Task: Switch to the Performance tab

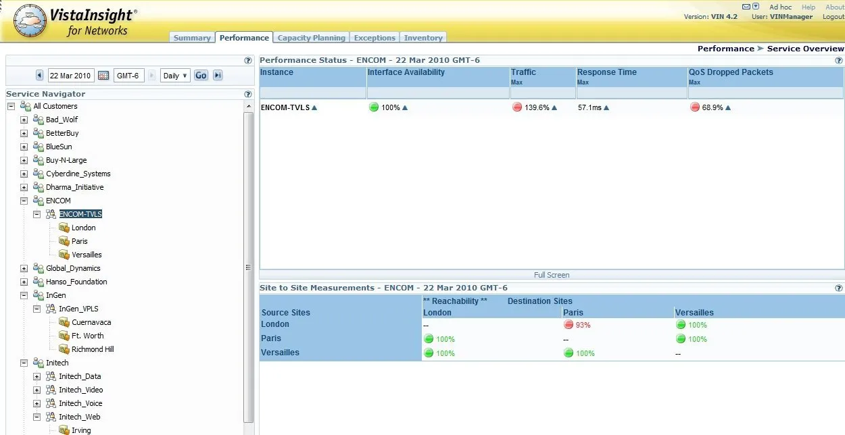Action: 244,38
